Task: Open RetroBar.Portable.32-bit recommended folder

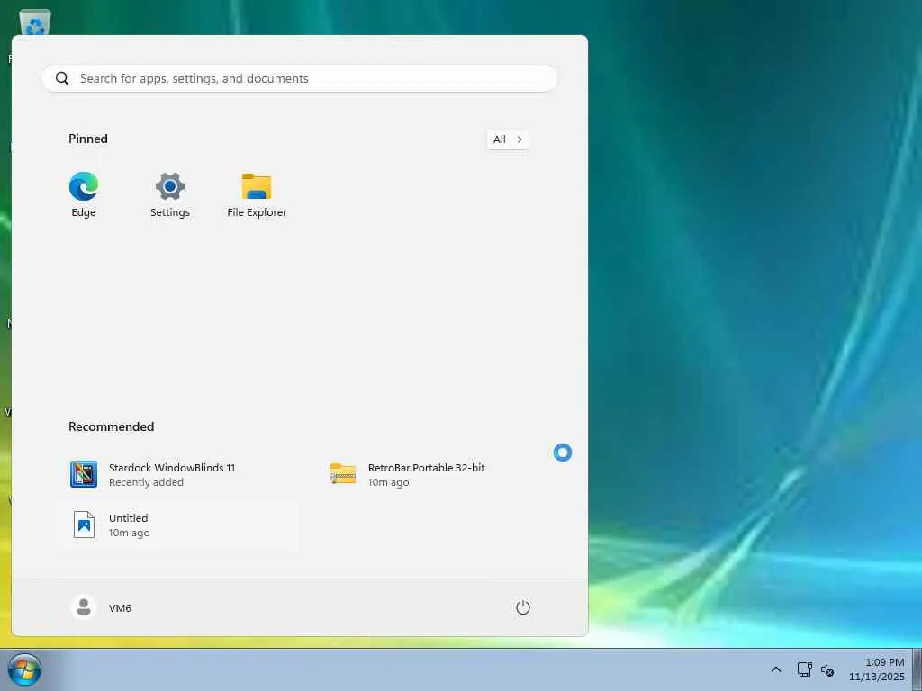Action: coord(437,475)
